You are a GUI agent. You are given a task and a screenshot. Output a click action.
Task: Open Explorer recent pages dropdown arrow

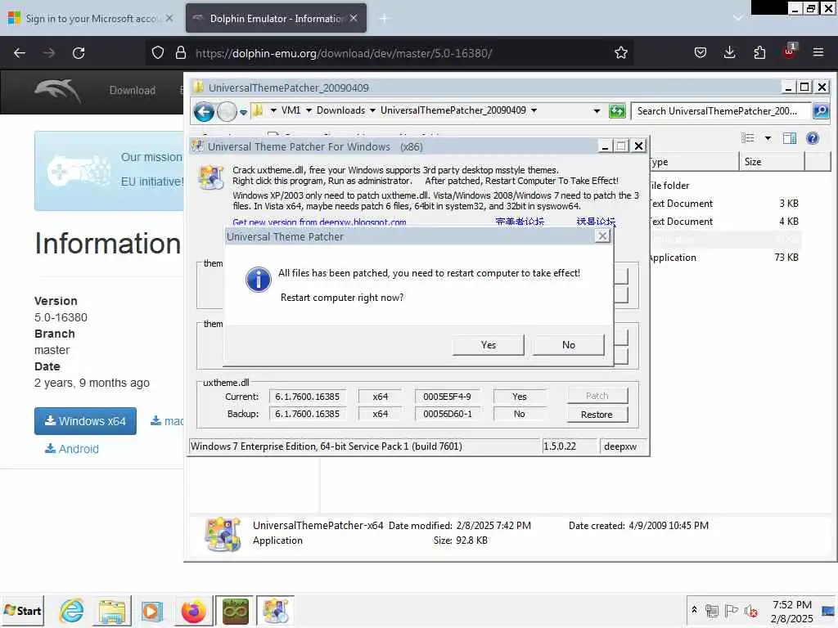coord(243,112)
